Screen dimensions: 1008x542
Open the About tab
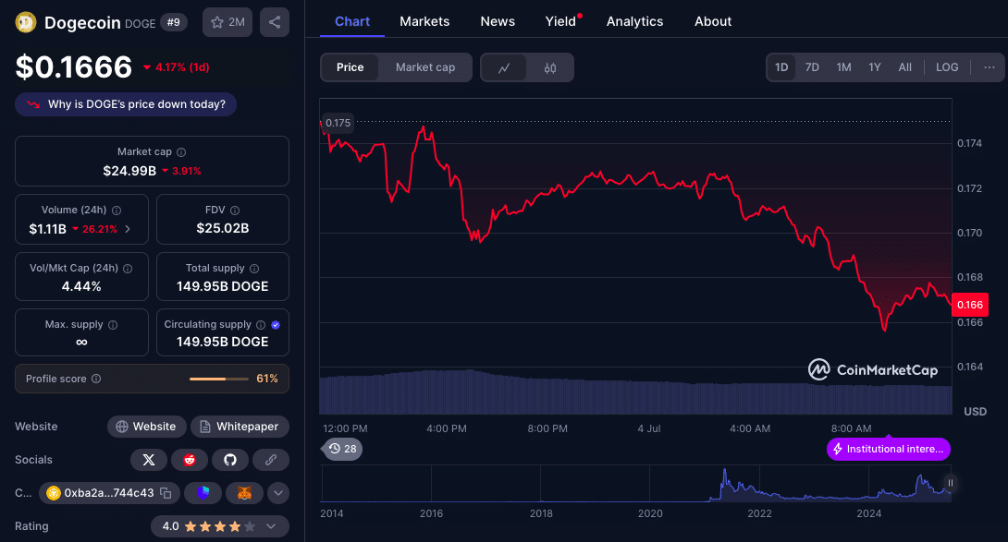tap(713, 22)
